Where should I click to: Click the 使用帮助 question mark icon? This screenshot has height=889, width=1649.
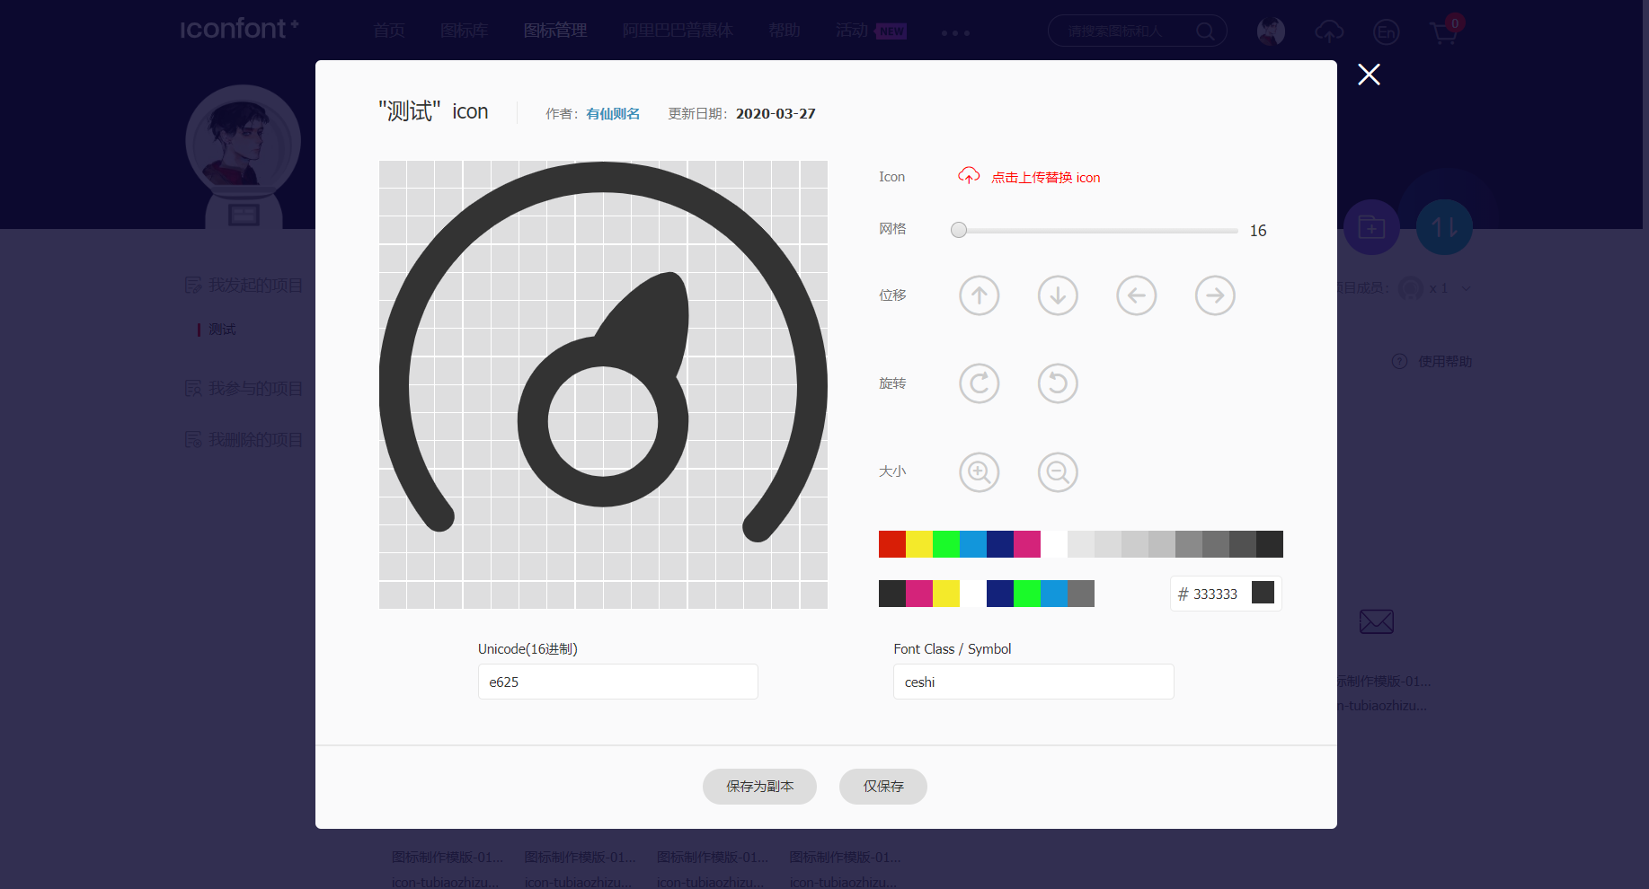(x=1399, y=361)
